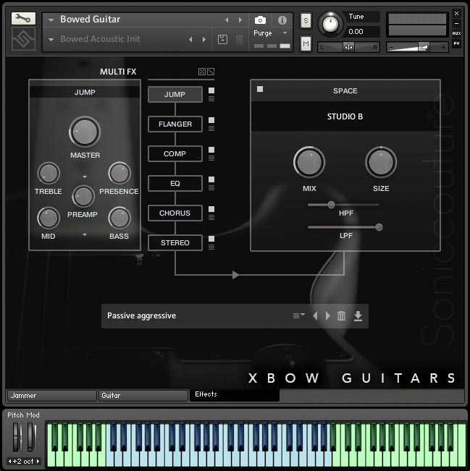This screenshot has height=471, width=470.
Task: Select previous snapshot of Bowed Acoustic Init
Action: (x=190, y=39)
